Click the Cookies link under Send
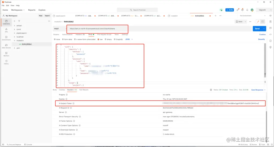 (x=262, y=34)
